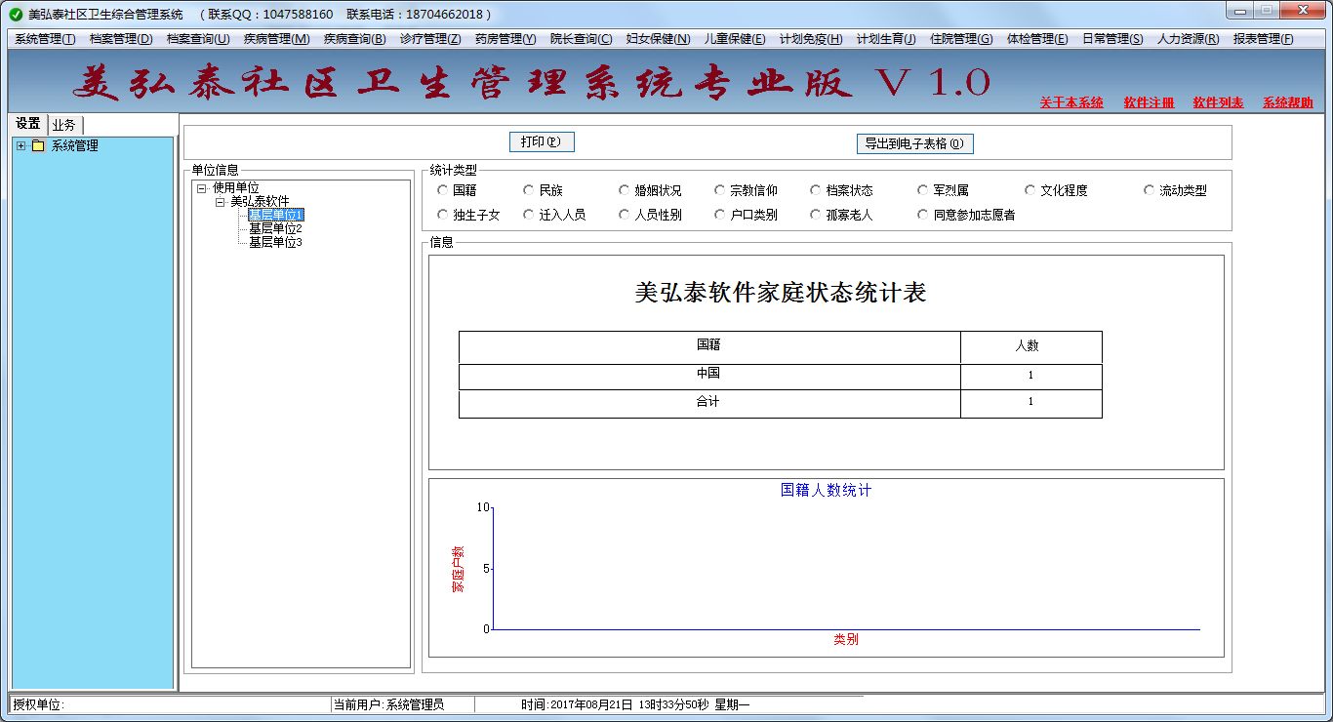Open the 诊疗管理(Z) menu

coord(430,39)
